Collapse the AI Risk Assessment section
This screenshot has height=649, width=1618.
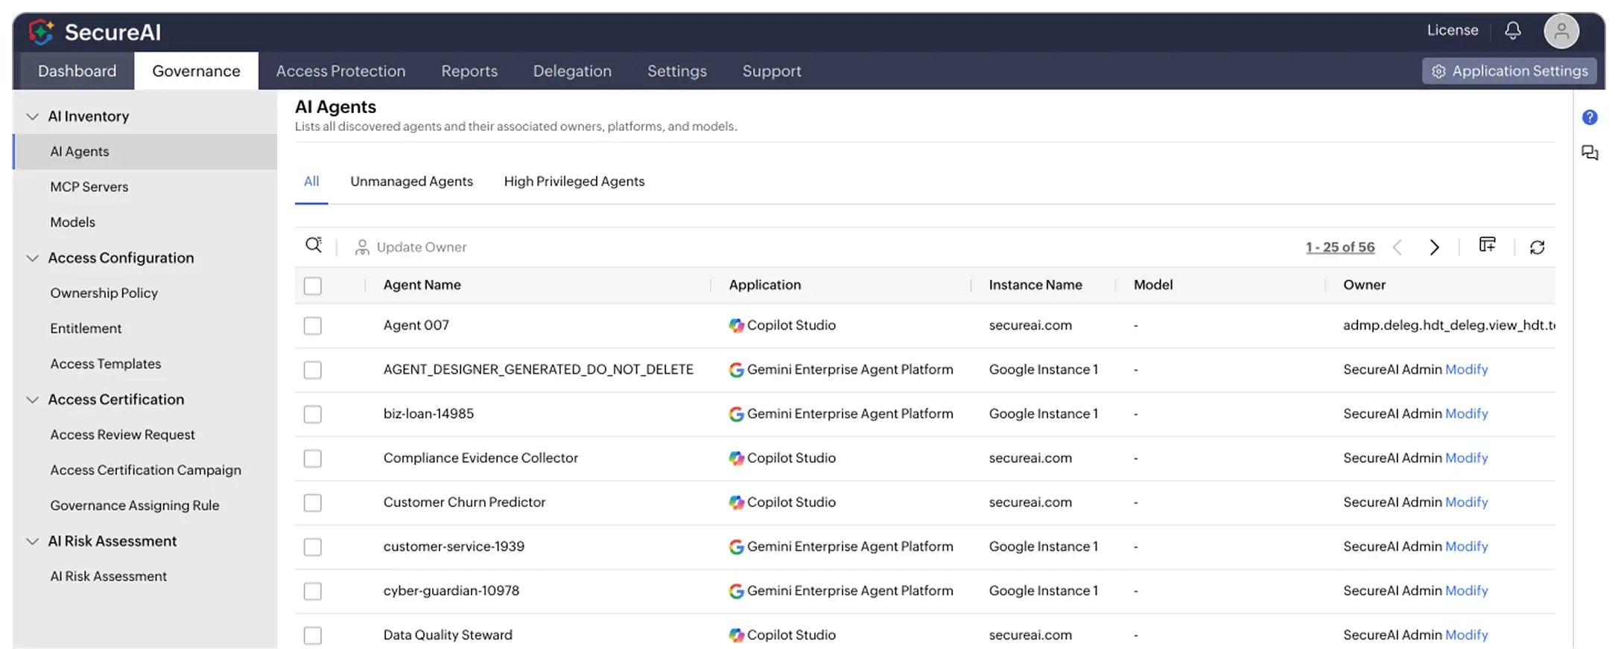coord(32,541)
